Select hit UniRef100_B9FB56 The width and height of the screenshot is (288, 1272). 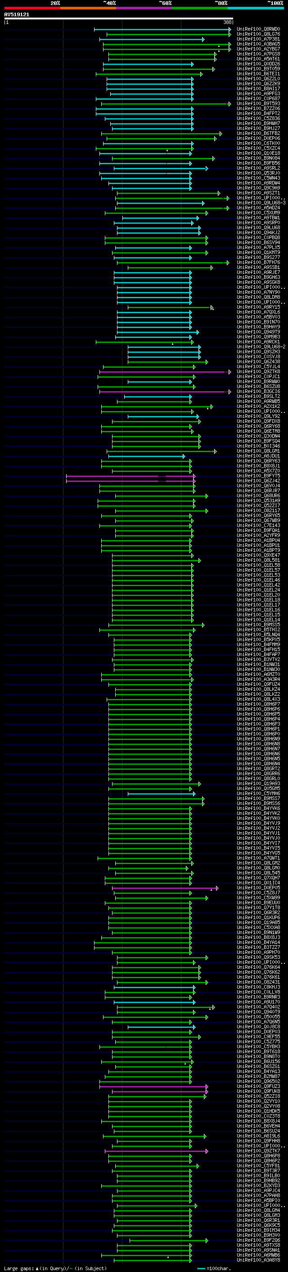(258, 163)
